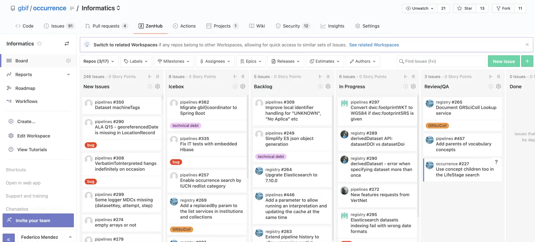
Task: Open settings gear of Review/QA pipeline
Action: (x=499, y=86)
